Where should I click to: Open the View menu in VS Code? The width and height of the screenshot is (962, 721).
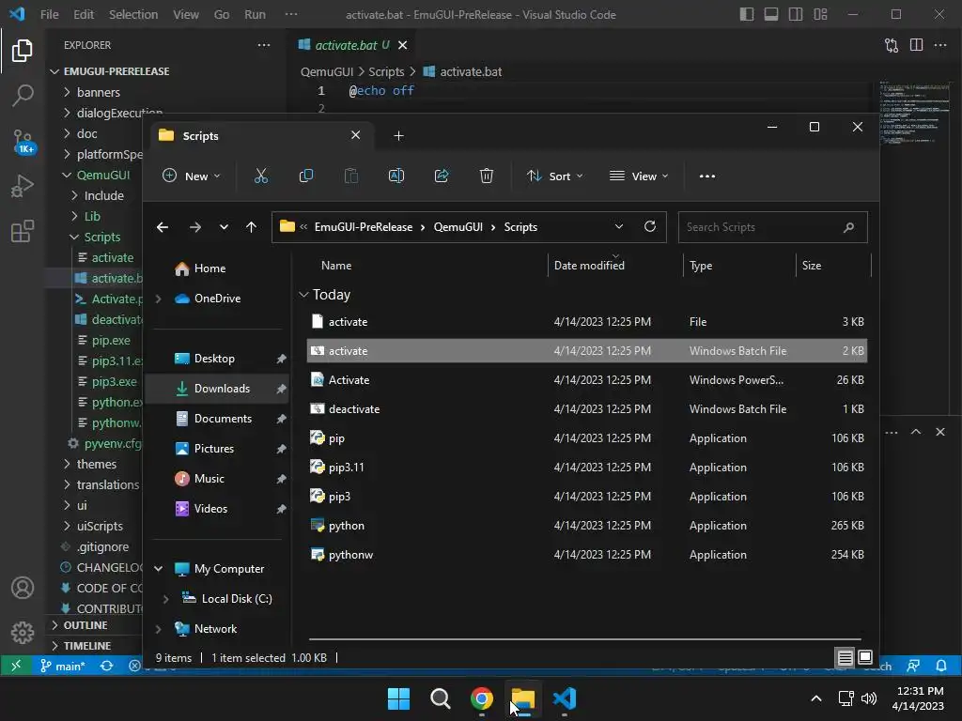(185, 14)
